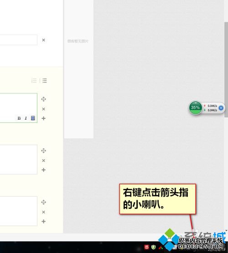Click the blue plus on the speed widget
The width and height of the screenshot is (228, 253).
pyautogui.click(x=221, y=108)
